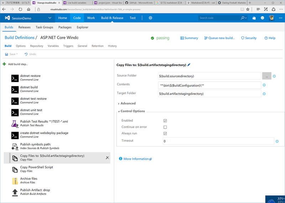
Task: Switch to the Explorer tab
Action: click(x=83, y=27)
